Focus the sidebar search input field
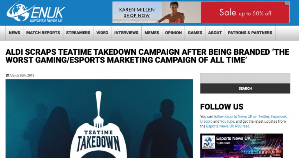 click(x=245, y=78)
